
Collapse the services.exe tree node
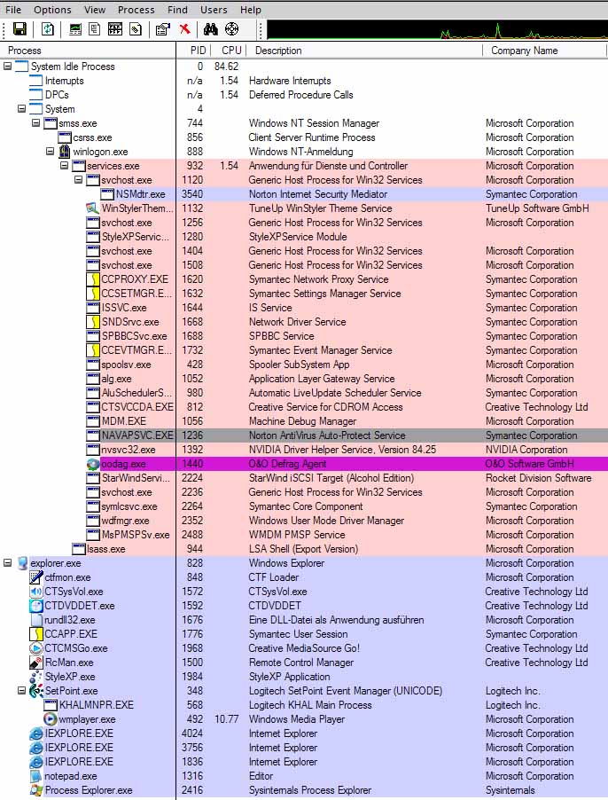(64, 166)
